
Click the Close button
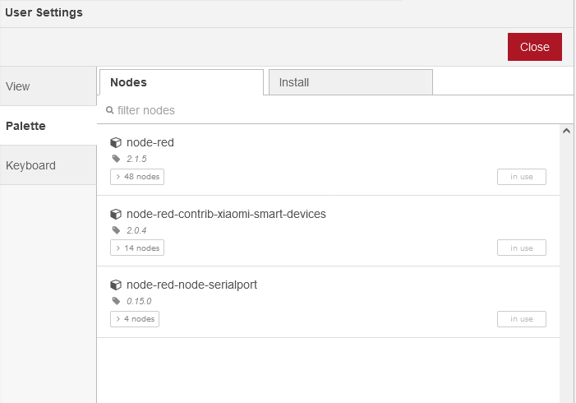click(x=534, y=47)
